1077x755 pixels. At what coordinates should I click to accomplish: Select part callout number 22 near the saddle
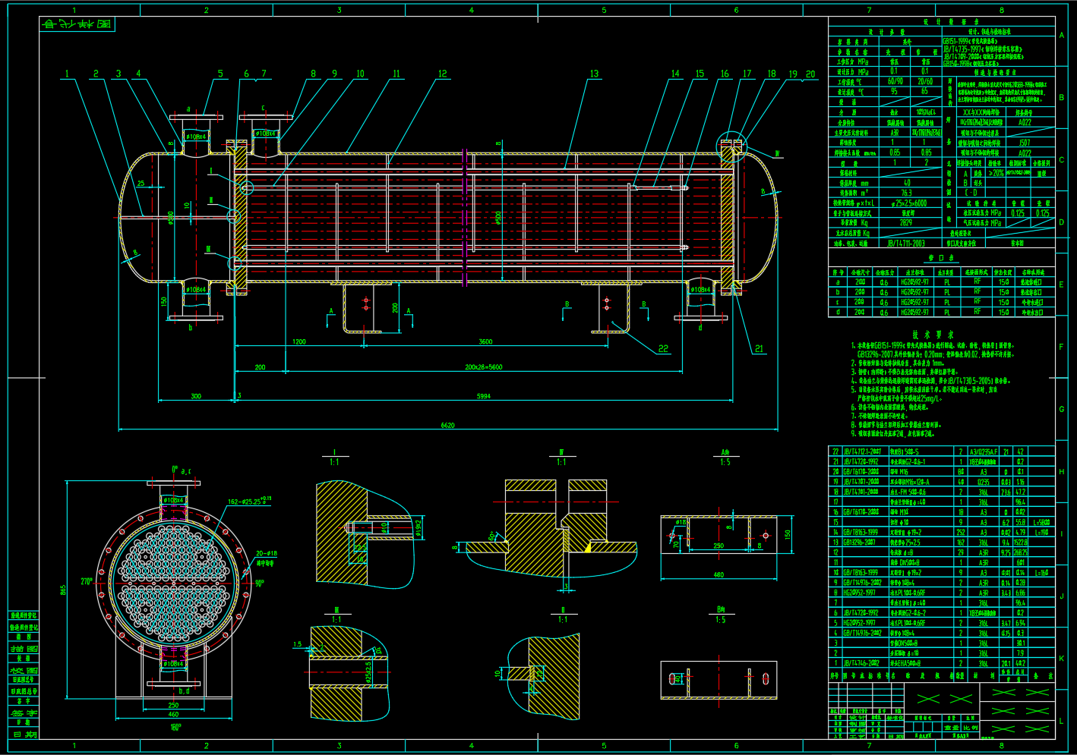(x=663, y=348)
